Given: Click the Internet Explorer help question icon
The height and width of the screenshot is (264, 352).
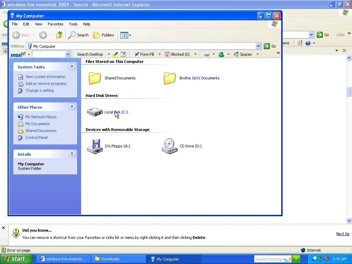Looking at the screenshot, I should click(308, 43).
